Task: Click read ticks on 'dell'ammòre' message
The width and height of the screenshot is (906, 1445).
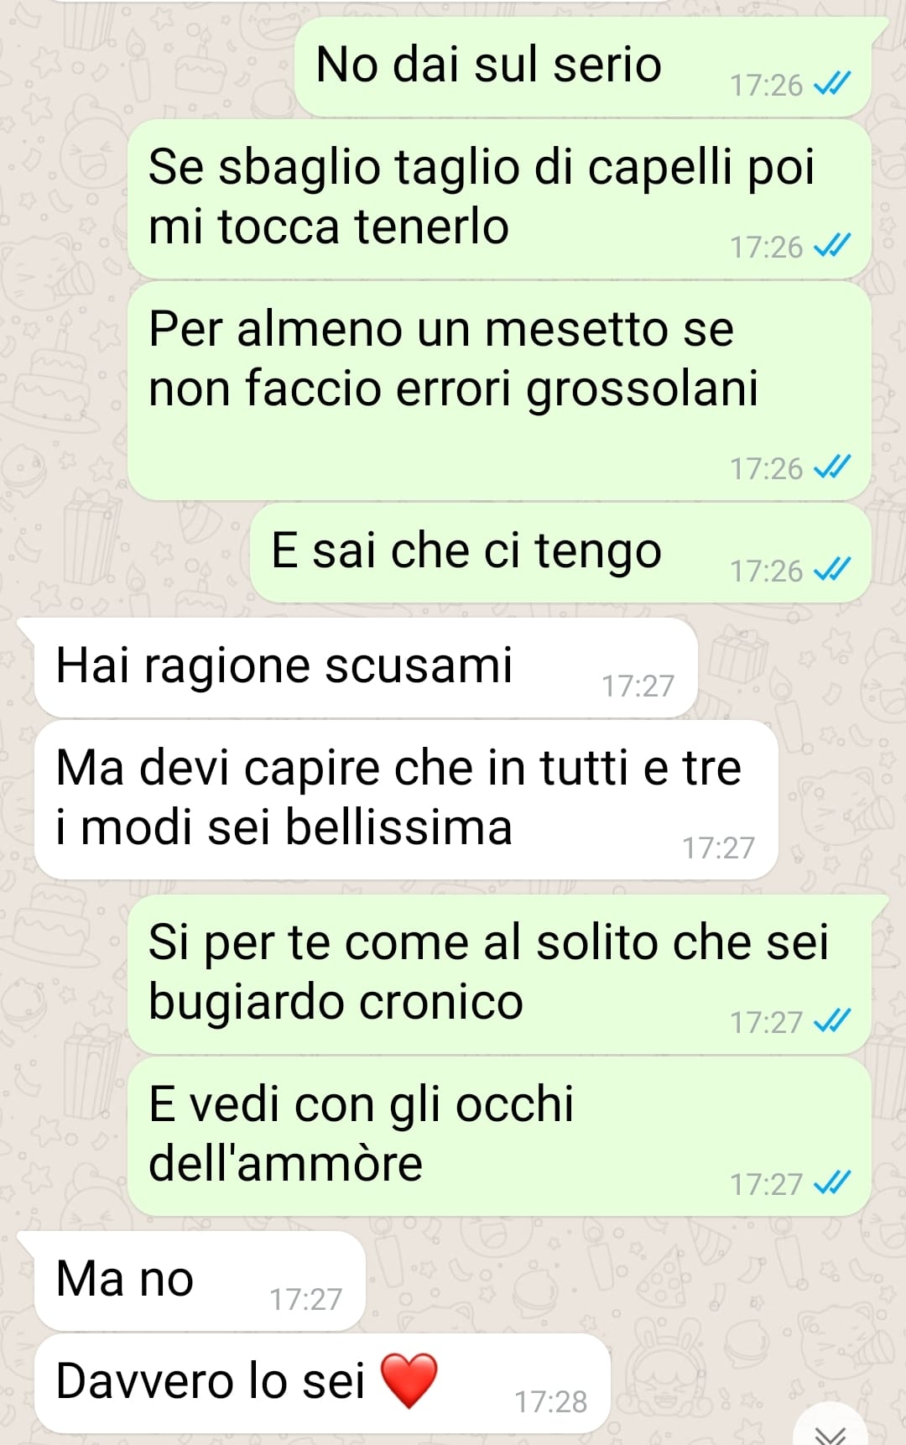Action: point(833,1183)
